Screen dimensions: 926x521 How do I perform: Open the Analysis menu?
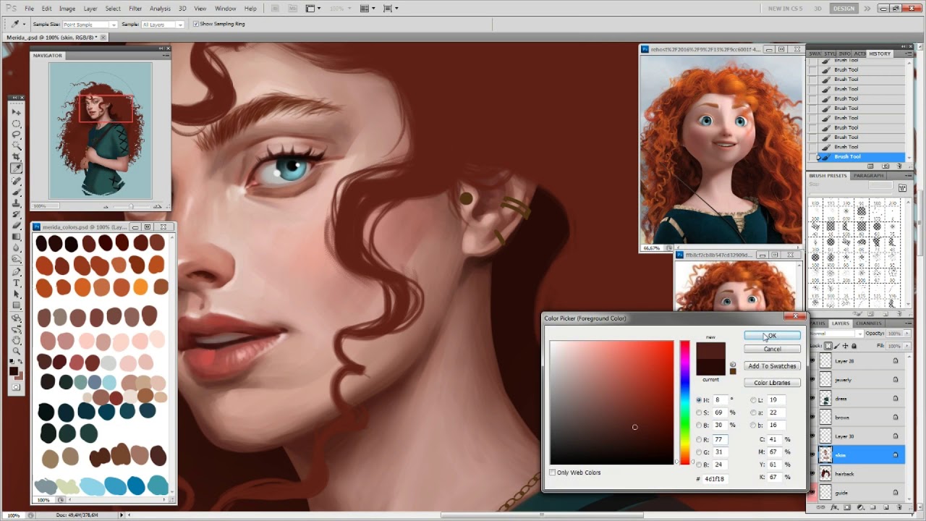pyautogui.click(x=160, y=8)
